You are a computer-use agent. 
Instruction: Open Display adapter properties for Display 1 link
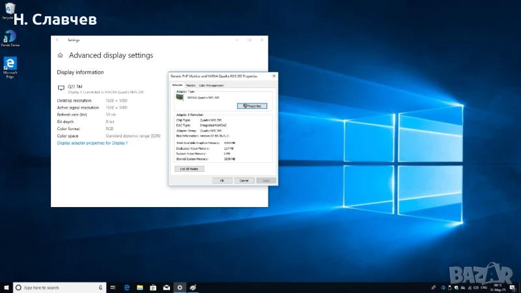[92, 142]
